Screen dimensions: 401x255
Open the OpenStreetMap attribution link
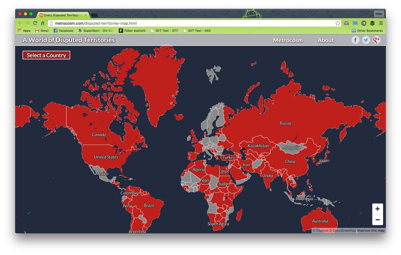pyautogui.click(x=342, y=231)
